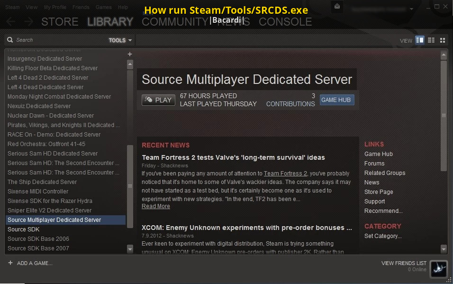
Task: Click the library Search field
Action: 57,40
